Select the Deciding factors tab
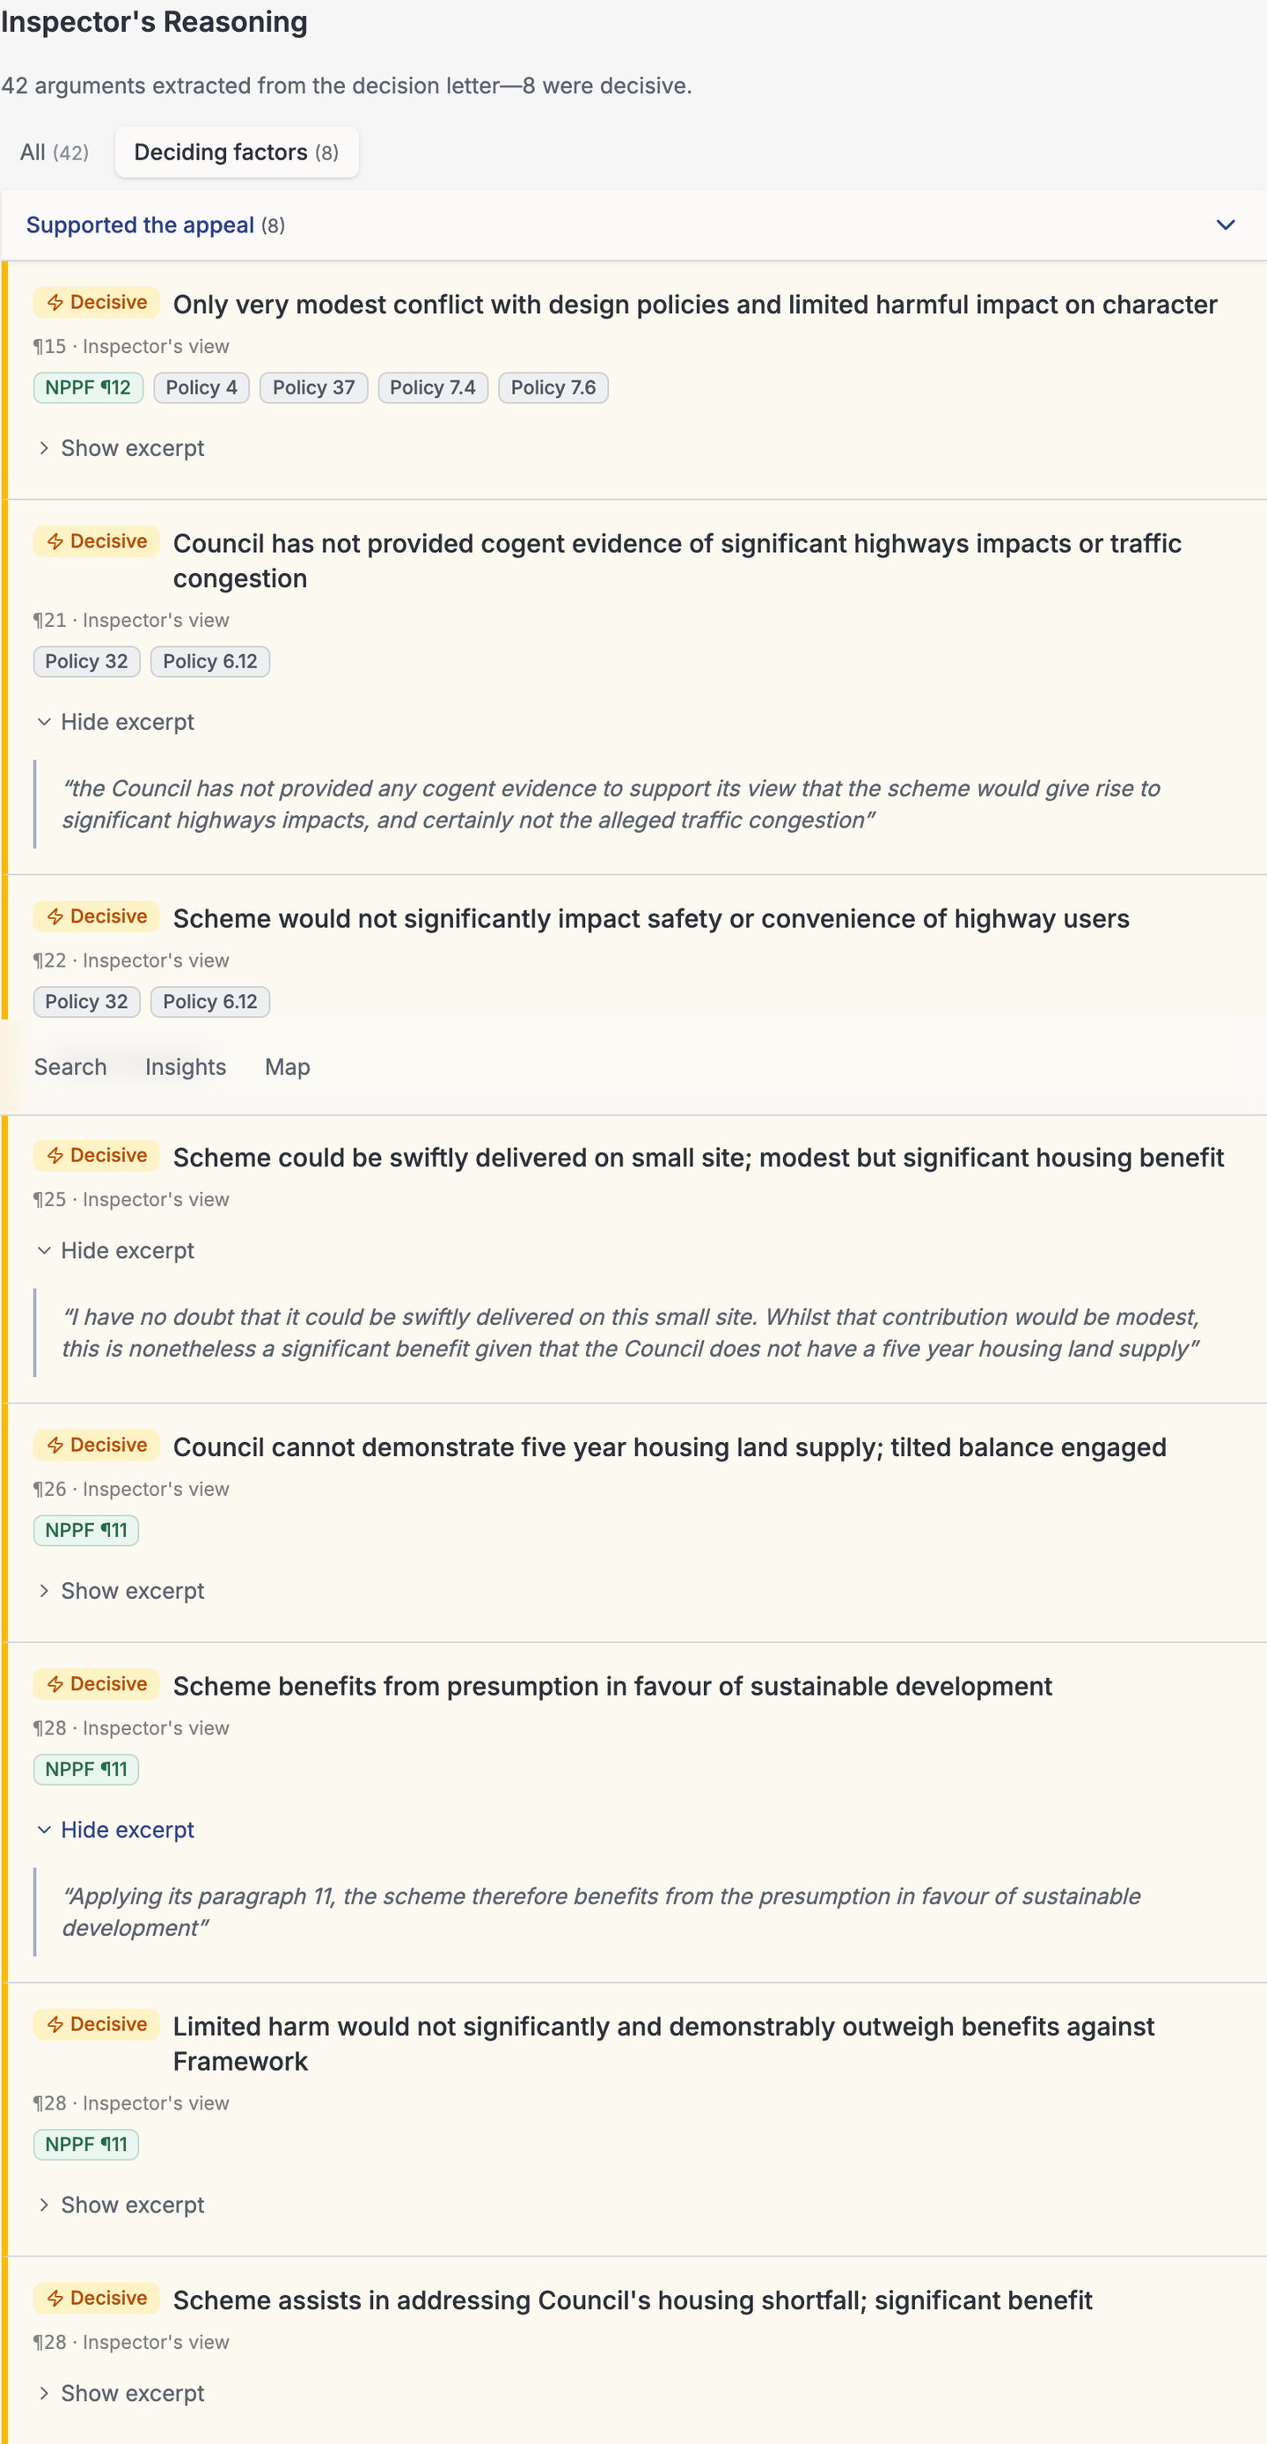The width and height of the screenshot is (1267, 2444). (236, 151)
